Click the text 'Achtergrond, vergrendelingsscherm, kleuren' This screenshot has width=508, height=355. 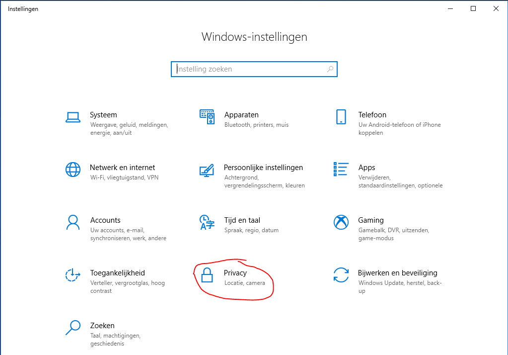point(264,181)
